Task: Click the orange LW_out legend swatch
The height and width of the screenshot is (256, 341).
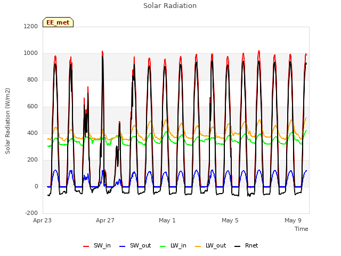Action: click(198, 246)
